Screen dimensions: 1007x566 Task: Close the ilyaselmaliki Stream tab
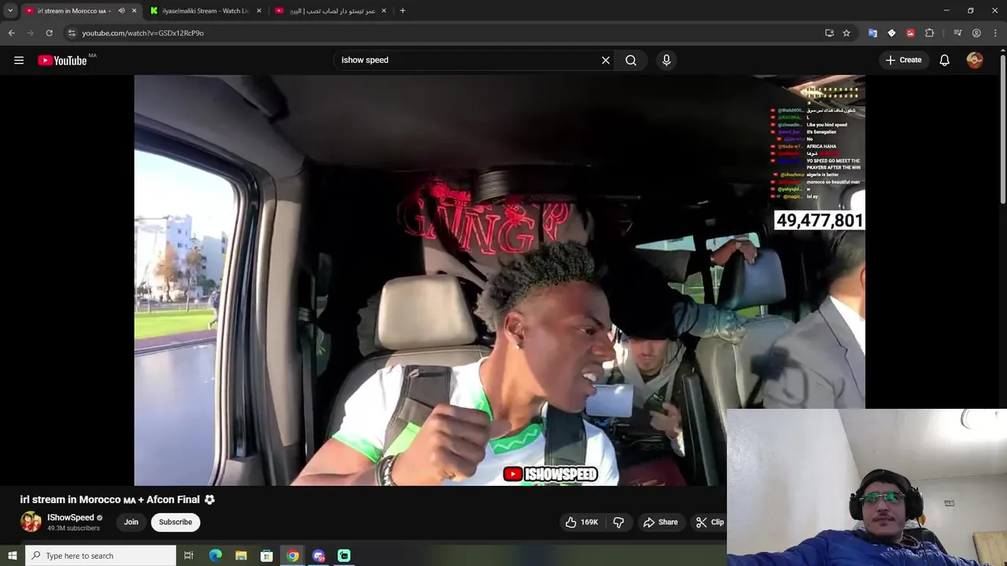259,11
